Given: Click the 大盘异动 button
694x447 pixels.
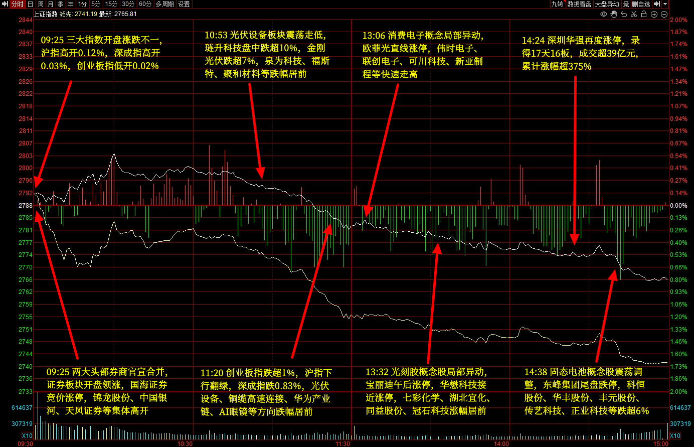Looking at the screenshot, I should point(607,4).
